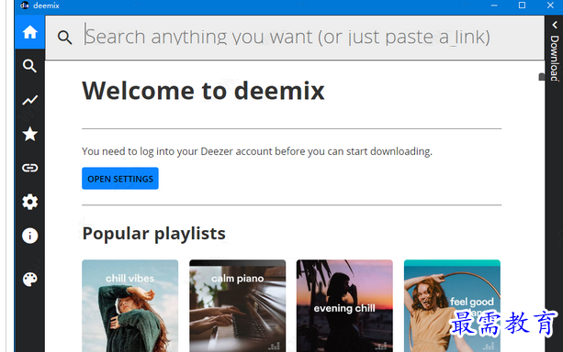The width and height of the screenshot is (563, 352).
Task: Click the Welcome to deemix heading
Action: [203, 91]
